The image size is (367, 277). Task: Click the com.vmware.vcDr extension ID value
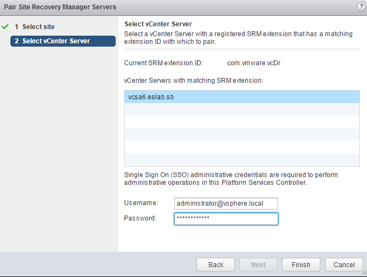254,63
